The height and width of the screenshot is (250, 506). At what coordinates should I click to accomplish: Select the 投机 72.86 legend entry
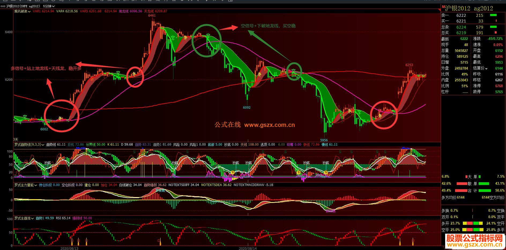[76, 145]
